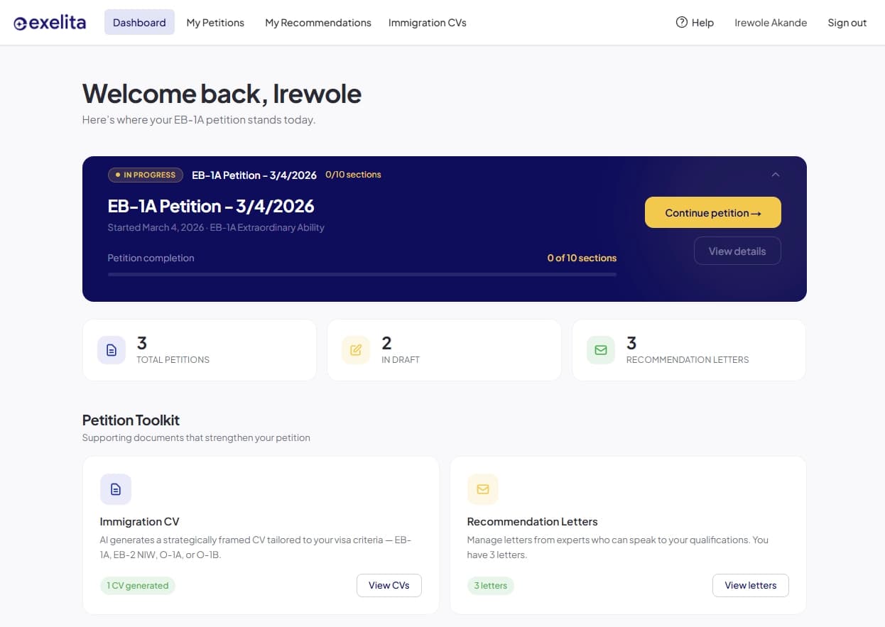Click the Total Petitions document icon
885x627 pixels.
(x=112, y=349)
